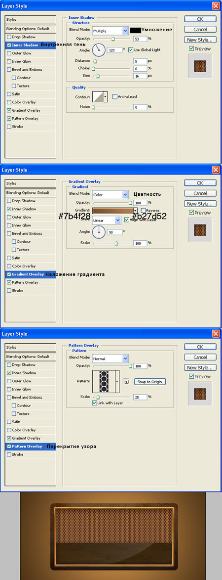Select Blending Options: Default in Gradient Overlay dialog

pos(31,193)
